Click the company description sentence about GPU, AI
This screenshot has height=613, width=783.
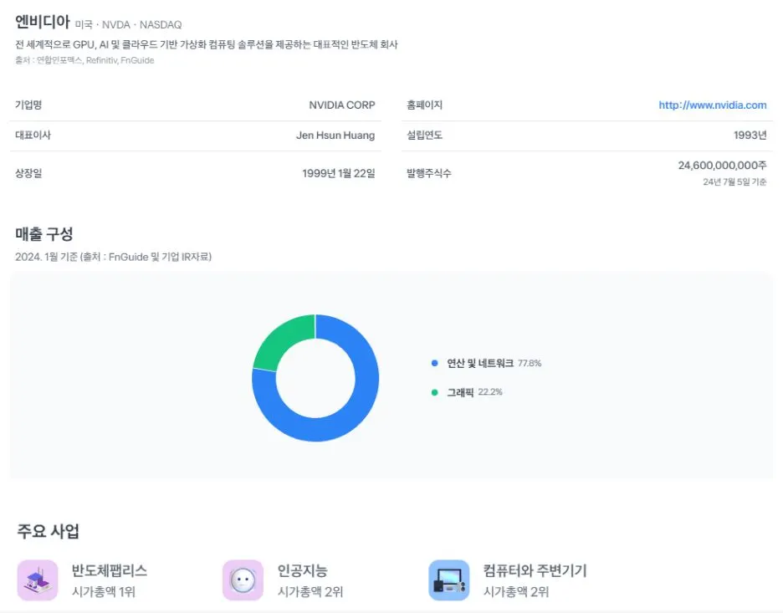click(x=207, y=44)
